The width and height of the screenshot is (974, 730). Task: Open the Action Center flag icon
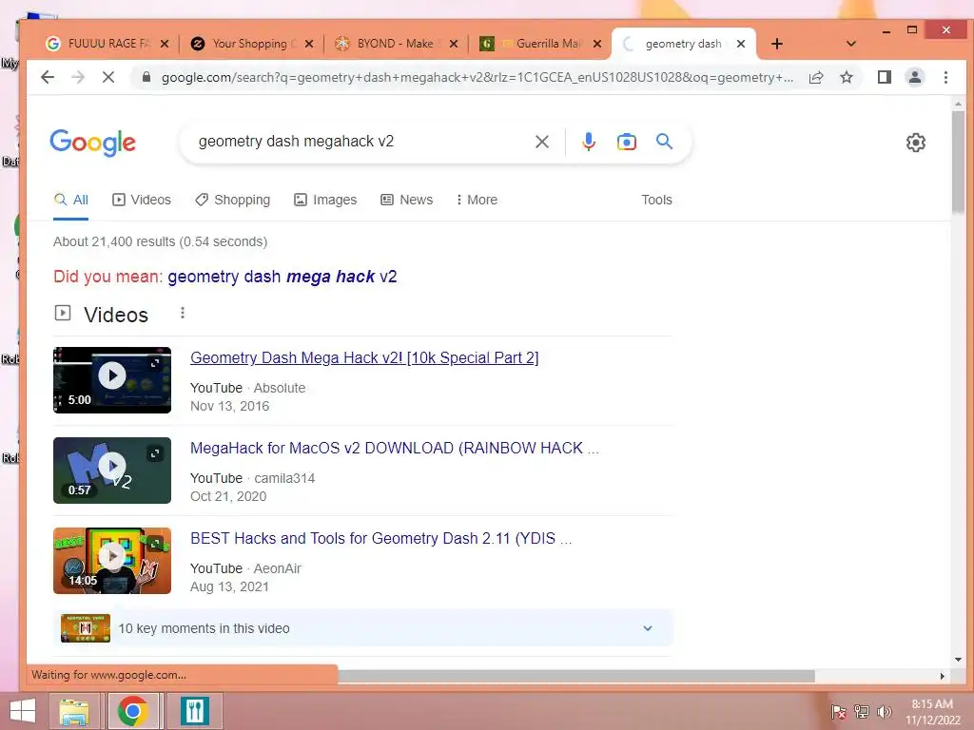click(x=838, y=711)
